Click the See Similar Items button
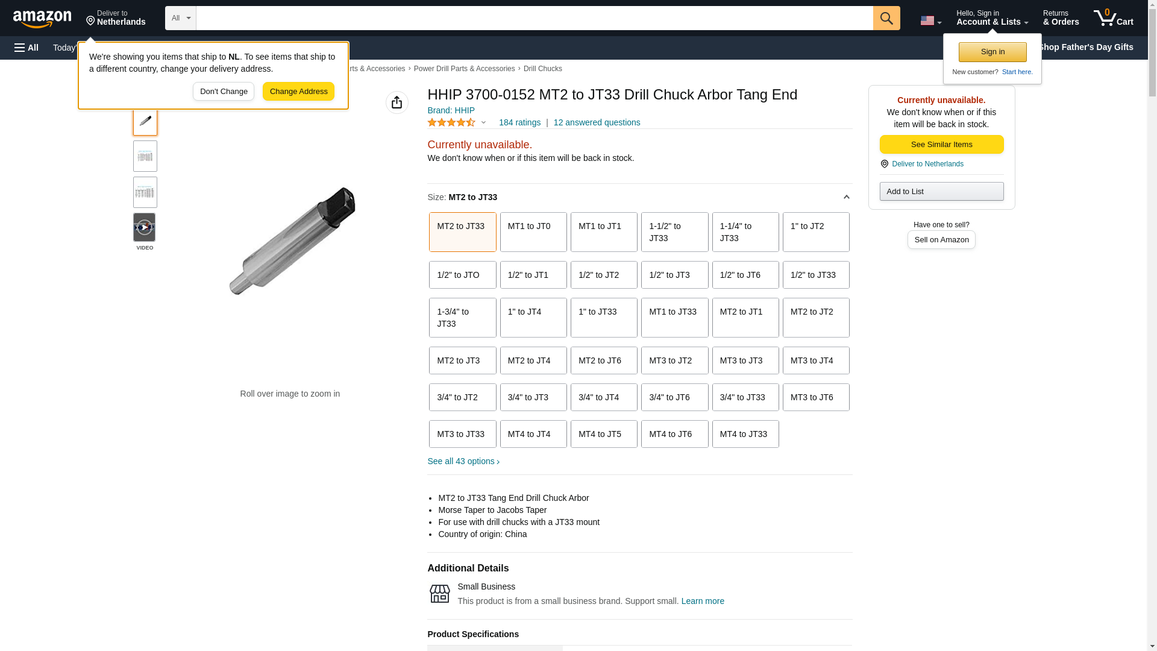The height and width of the screenshot is (651, 1157). coord(941,145)
